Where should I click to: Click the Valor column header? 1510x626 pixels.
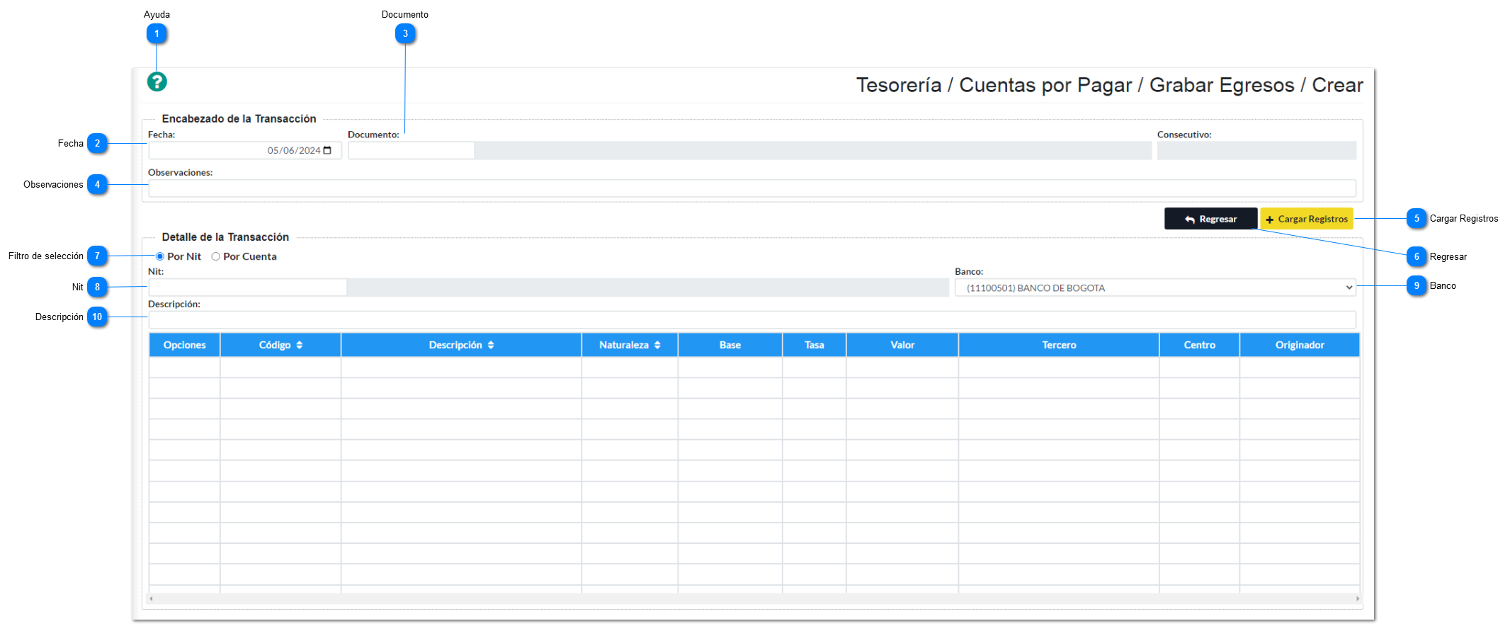pyautogui.click(x=902, y=345)
